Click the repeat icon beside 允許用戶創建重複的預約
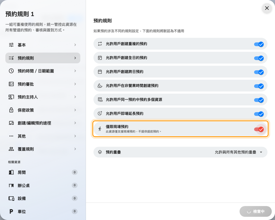The image size is (275, 220). [100, 44]
